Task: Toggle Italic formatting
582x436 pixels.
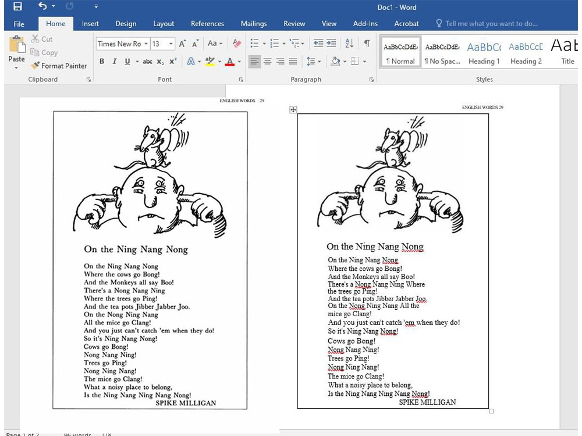Action: (x=114, y=61)
